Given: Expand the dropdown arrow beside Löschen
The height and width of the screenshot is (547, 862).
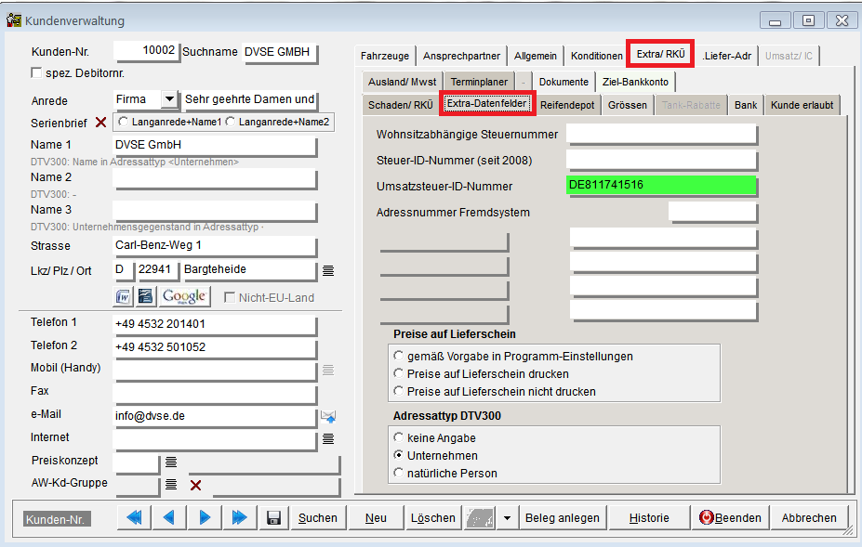Looking at the screenshot, I should tap(507, 518).
